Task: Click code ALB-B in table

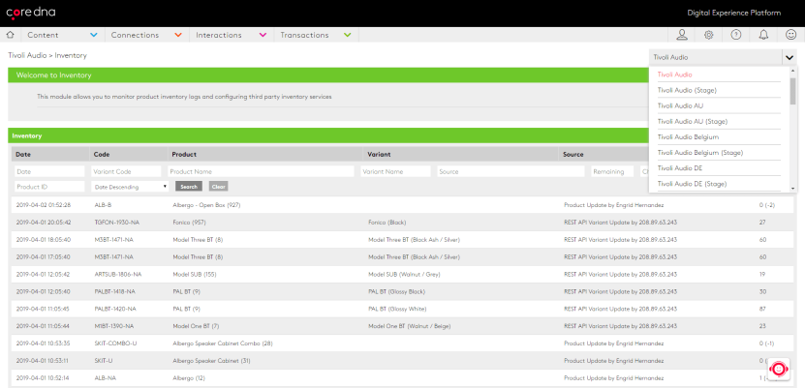Action: 103,205
